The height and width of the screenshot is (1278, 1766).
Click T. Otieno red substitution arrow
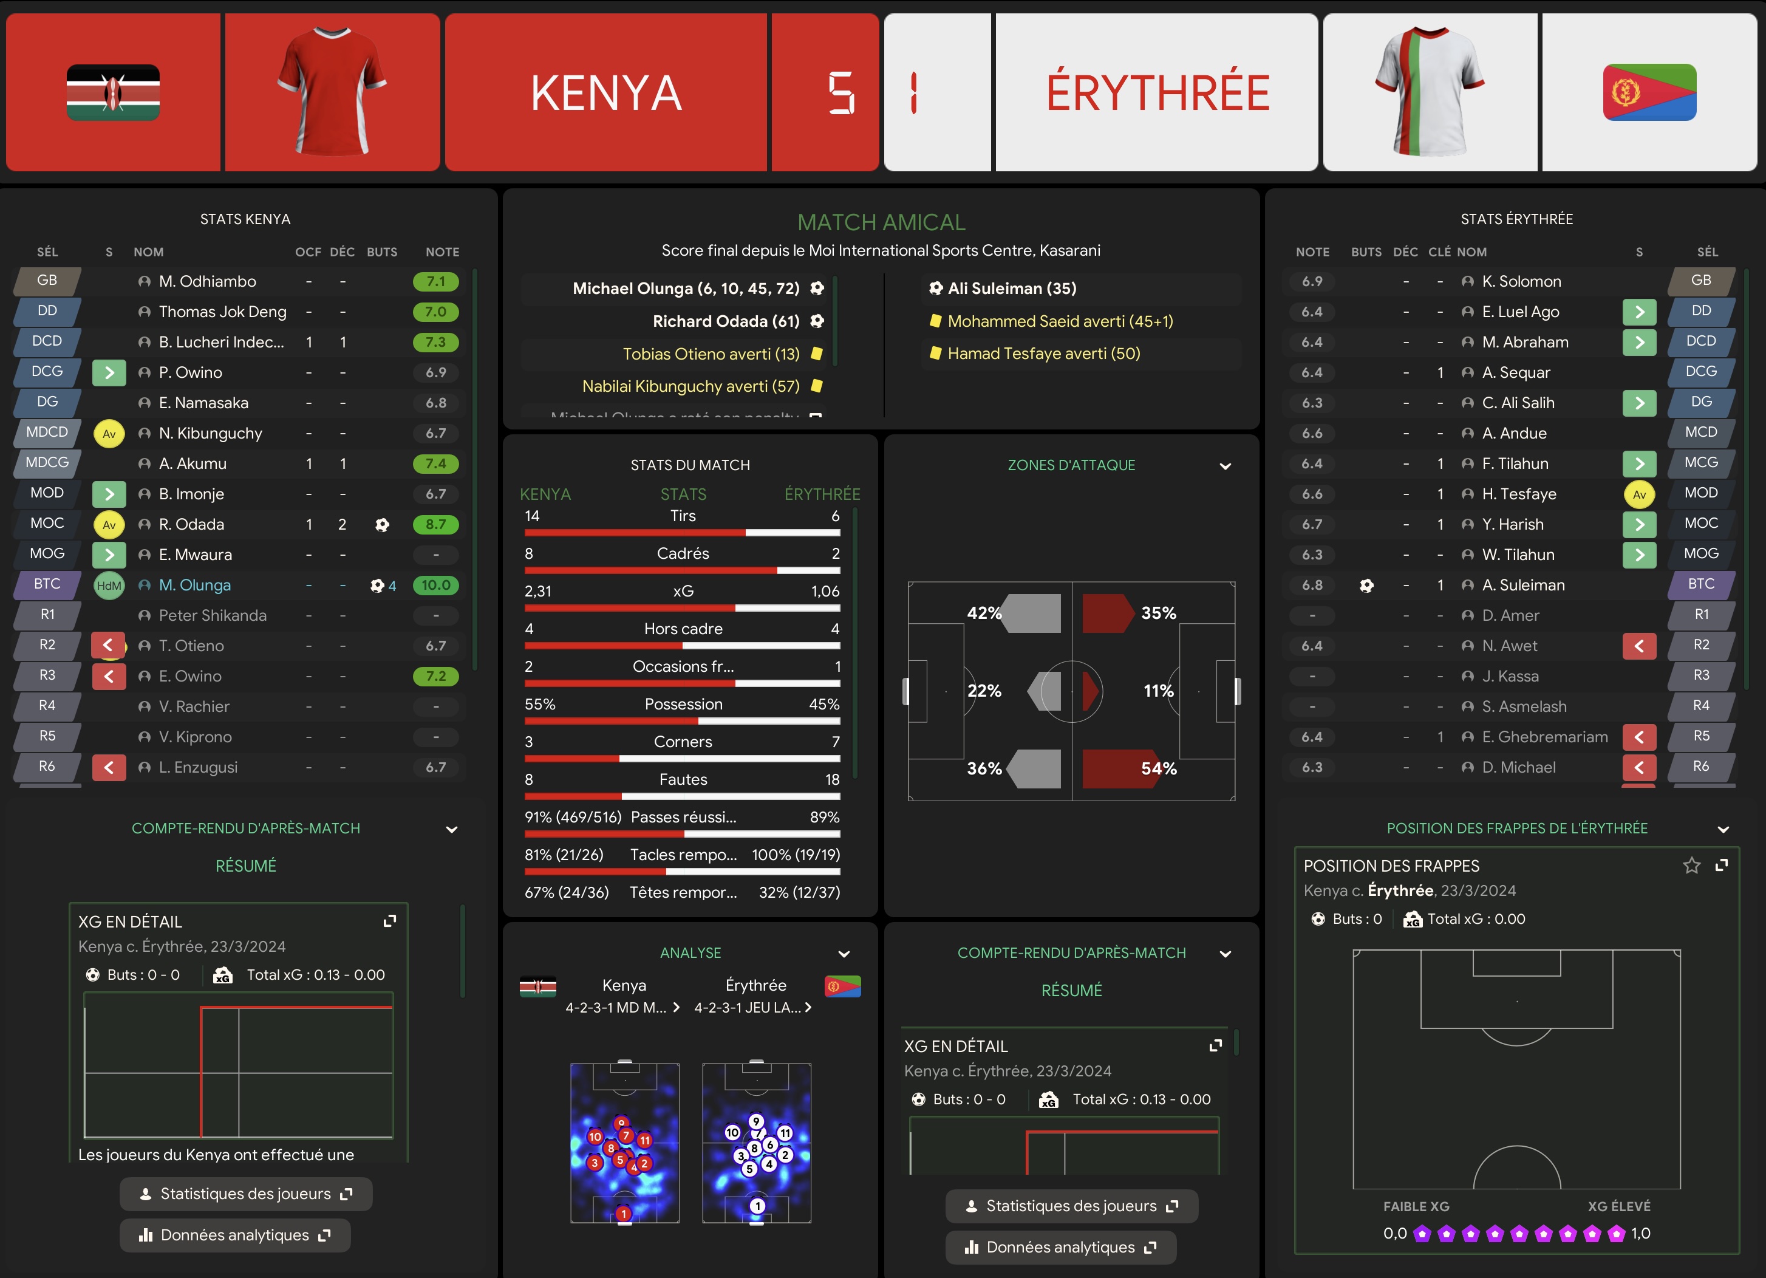[x=109, y=646]
